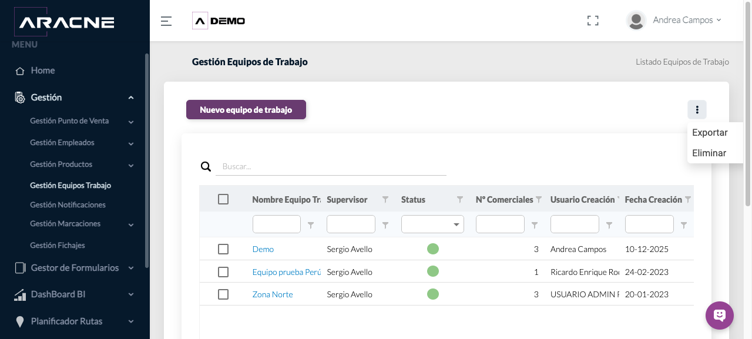Select Exportar from options menu
Screen dimensions: 752x339
[x=710, y=133]
